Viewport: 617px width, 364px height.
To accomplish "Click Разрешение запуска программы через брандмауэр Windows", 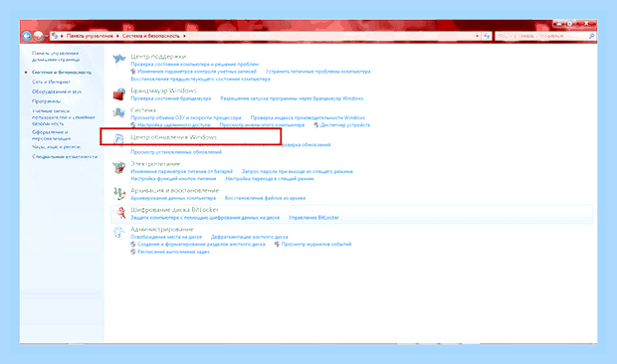I will [x=292, y=98].
